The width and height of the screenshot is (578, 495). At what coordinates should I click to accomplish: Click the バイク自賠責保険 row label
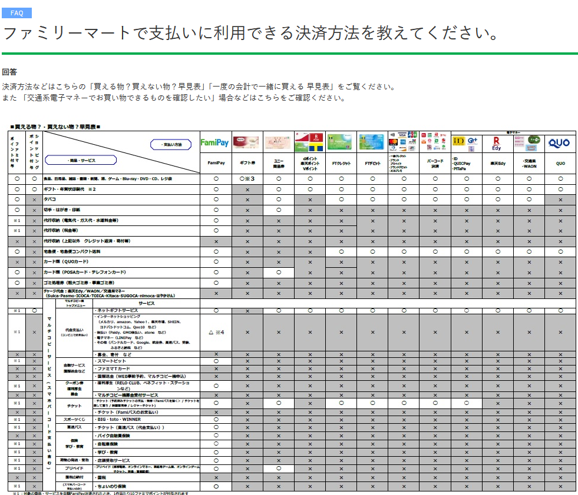(x=113, y=436)
